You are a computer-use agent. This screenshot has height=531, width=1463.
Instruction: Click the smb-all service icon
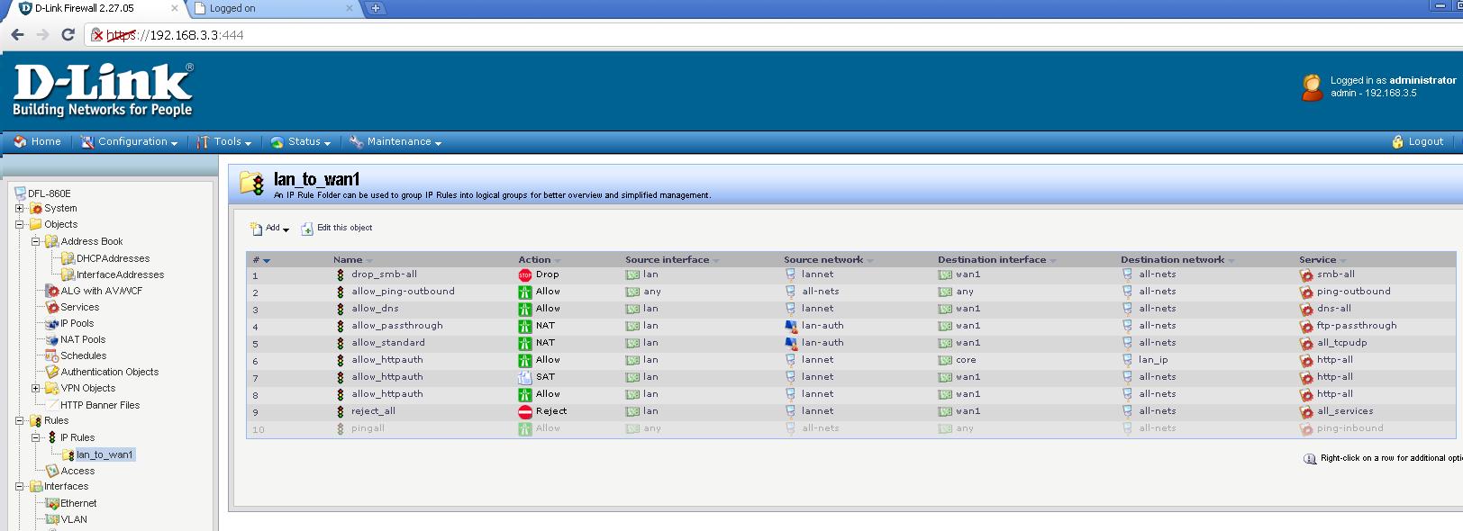click(1305, 274)
